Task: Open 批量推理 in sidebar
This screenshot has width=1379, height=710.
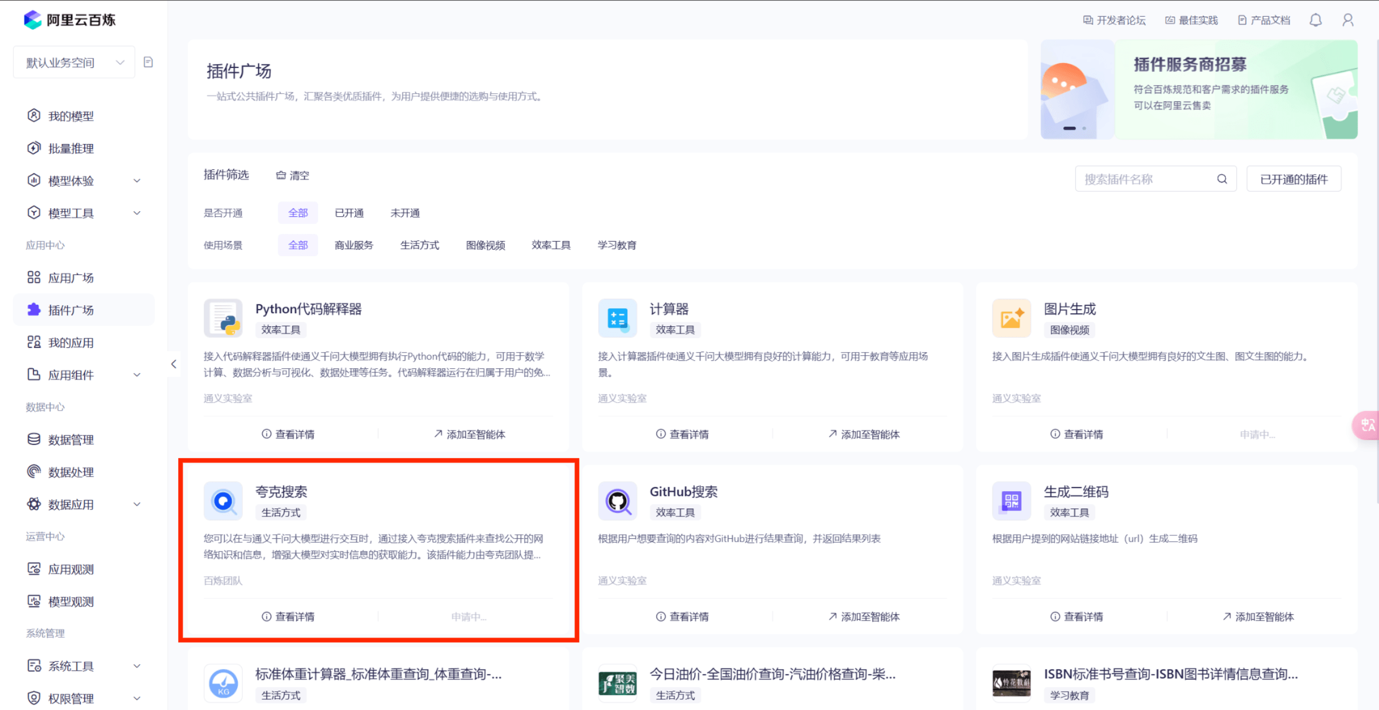Action: (x=84, y=148)
